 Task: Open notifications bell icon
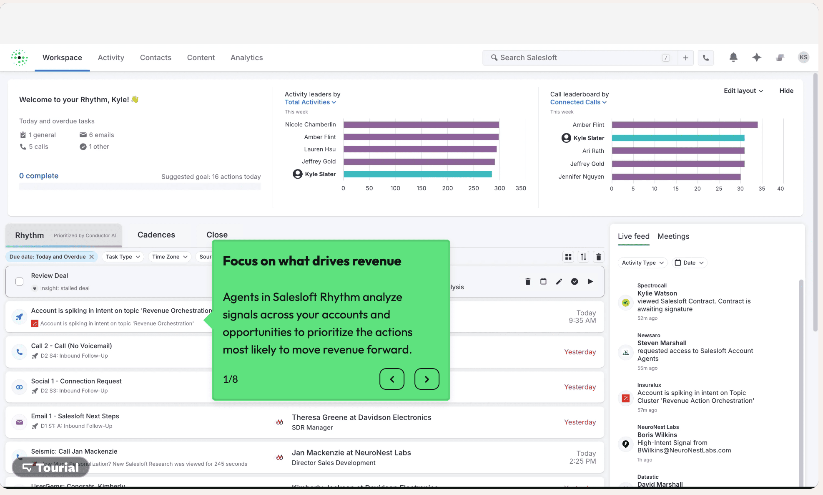coord(733,57)
